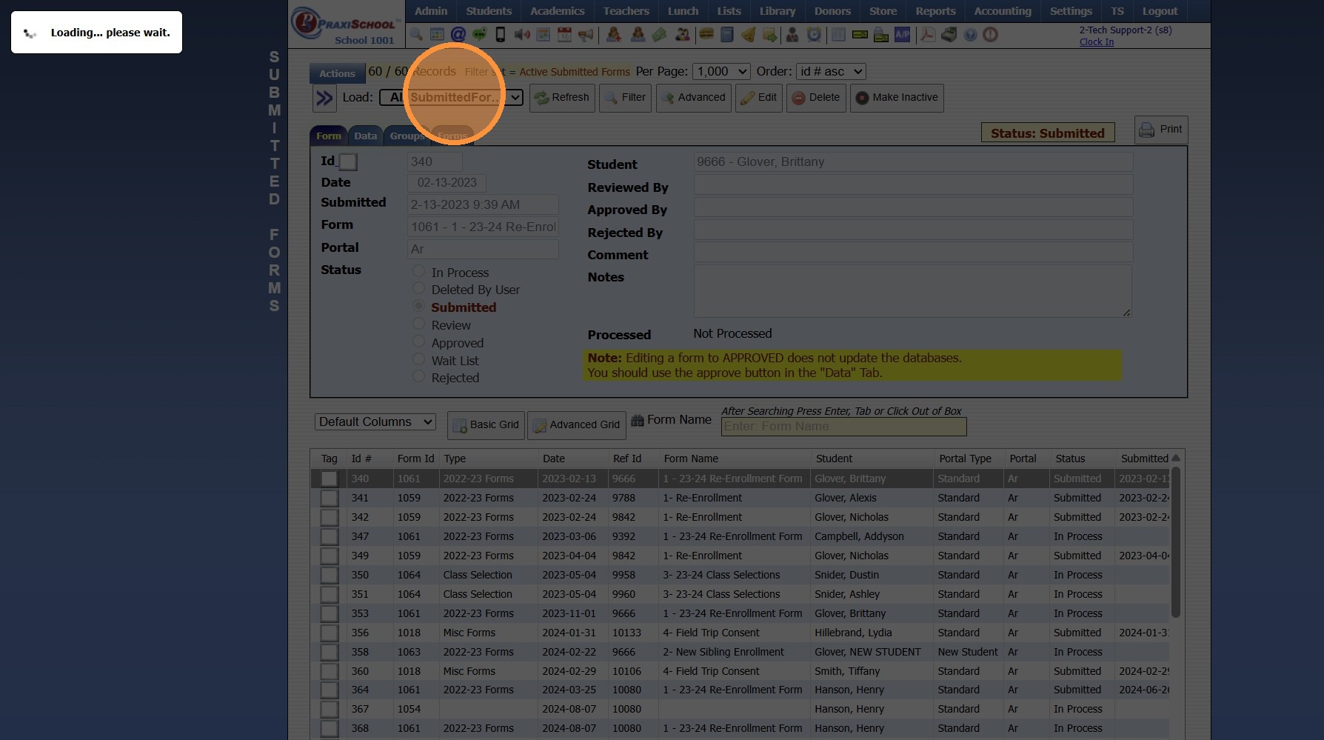Screen dimensions: 1324x740
Task: Click the speaker sound icon
Action: 521,35
